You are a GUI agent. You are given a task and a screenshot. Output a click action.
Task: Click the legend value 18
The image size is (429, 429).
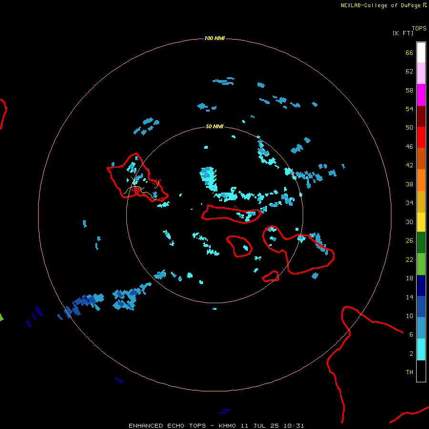tap(409, 278)
